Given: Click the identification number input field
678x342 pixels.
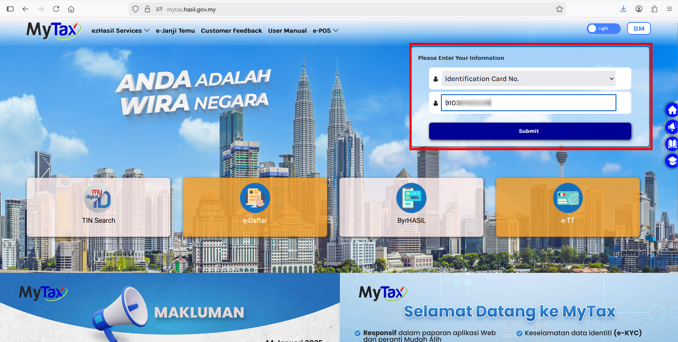Looking at the screenshot, I should tap(528, 103).
